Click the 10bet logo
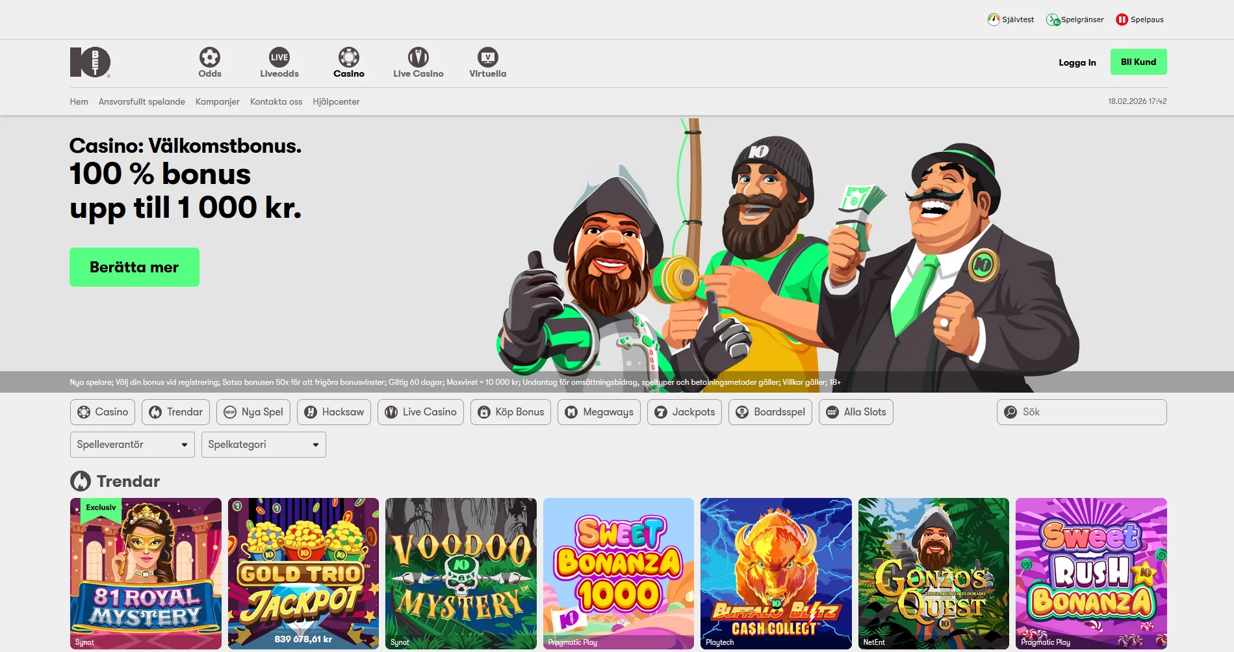 point(90,62)
